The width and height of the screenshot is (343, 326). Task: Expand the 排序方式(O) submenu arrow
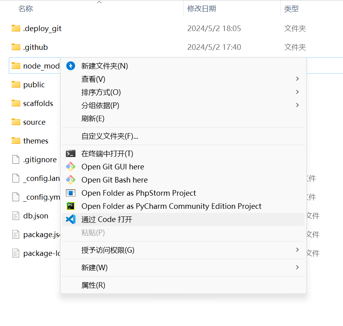297,92
